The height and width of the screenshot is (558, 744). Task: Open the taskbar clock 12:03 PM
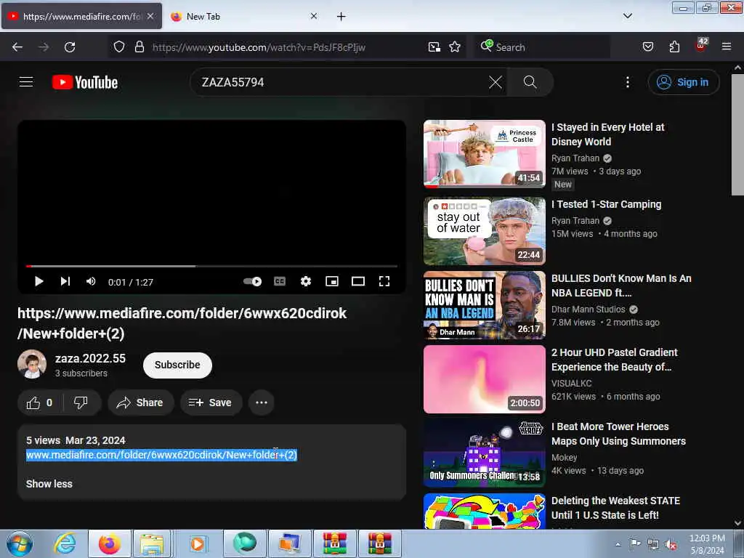point(707,544)
